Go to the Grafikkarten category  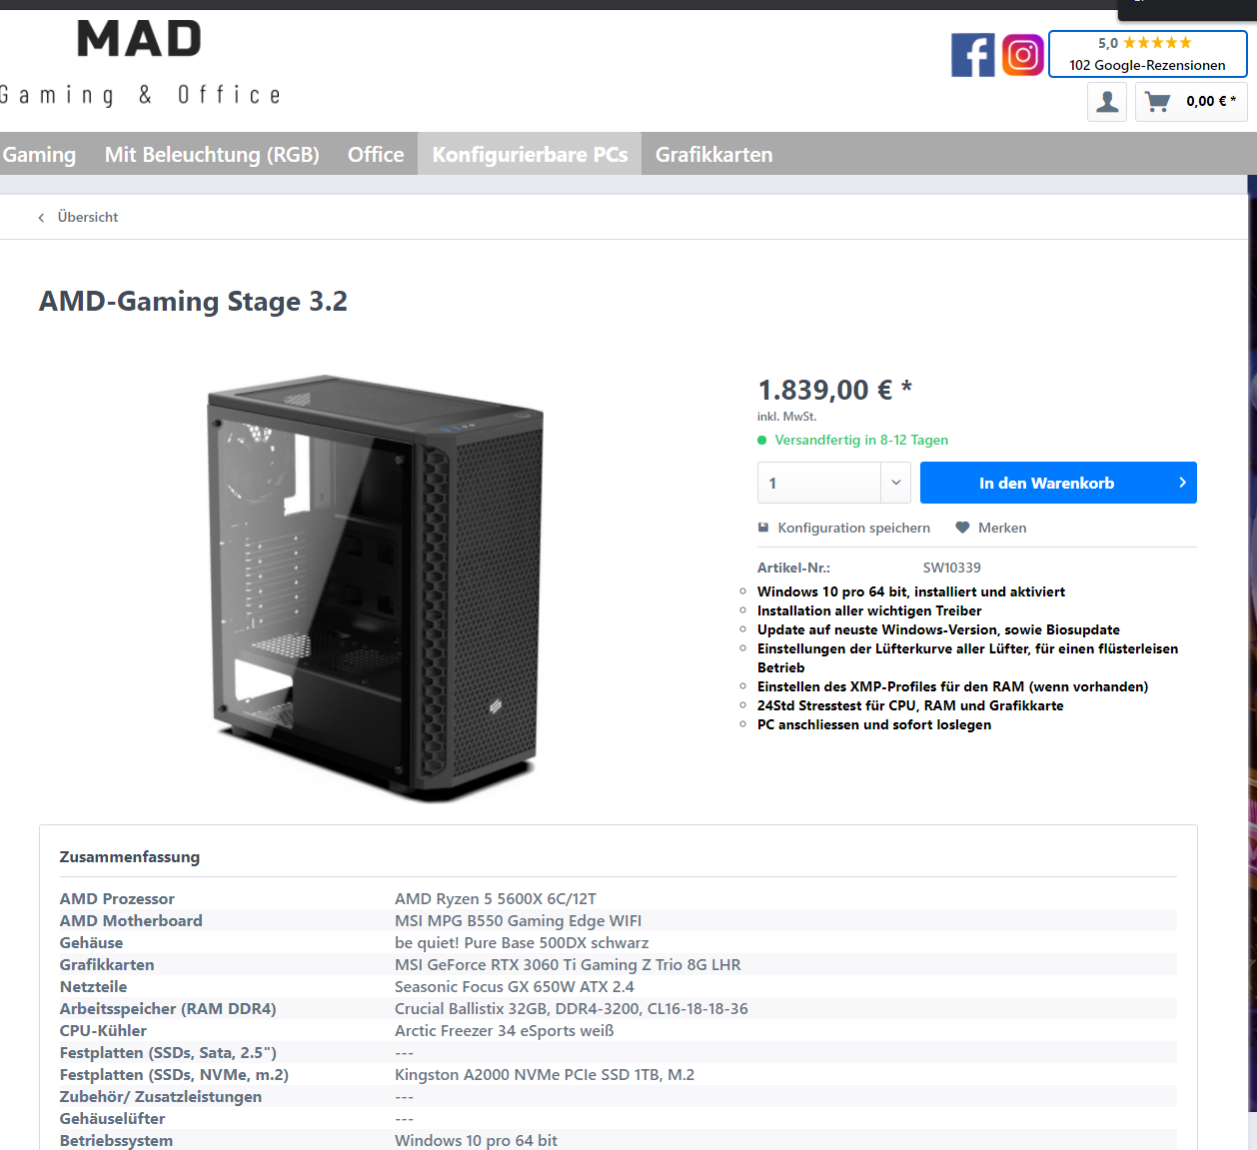pyautogui.click(x=714, y=154)
